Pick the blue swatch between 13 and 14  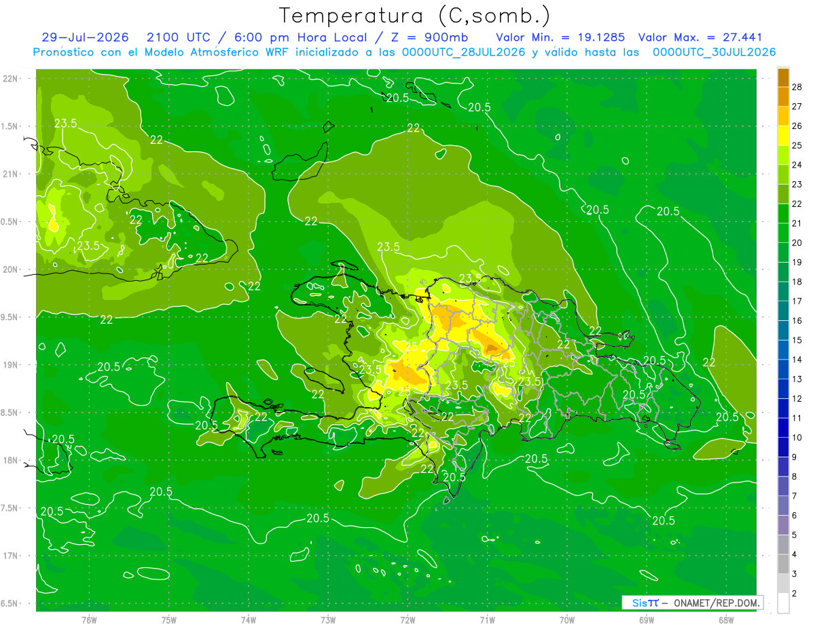pyautogui.click(x=783, y=370)
